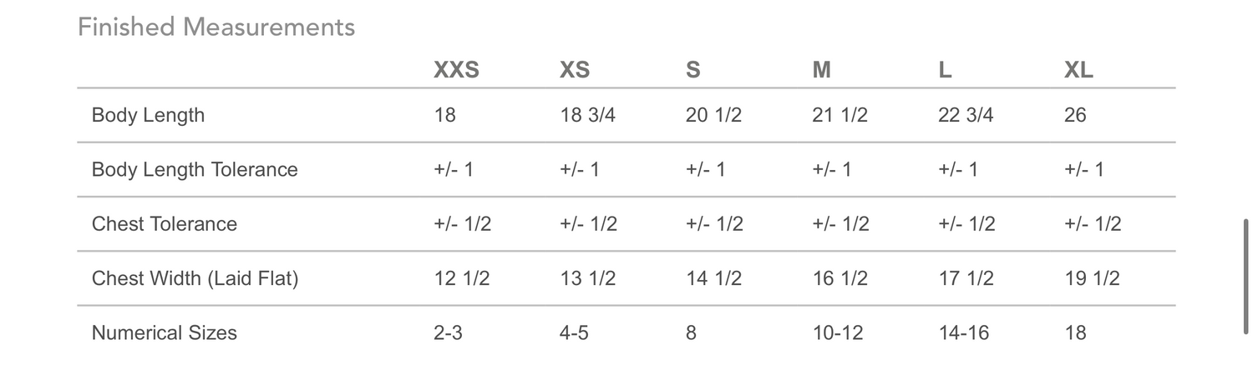Select the S body length value 20 1/2
The image size is (1253, 375).
click(x=713, y=115)
